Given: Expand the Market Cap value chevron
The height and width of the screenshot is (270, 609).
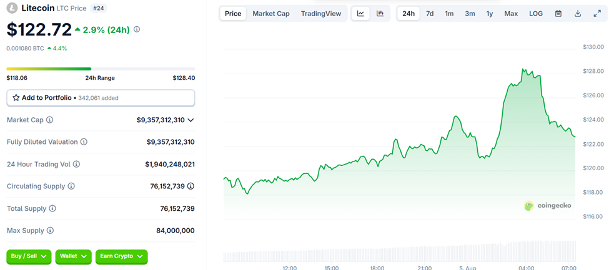Looking at the screenshot, I should pos(191,120).
